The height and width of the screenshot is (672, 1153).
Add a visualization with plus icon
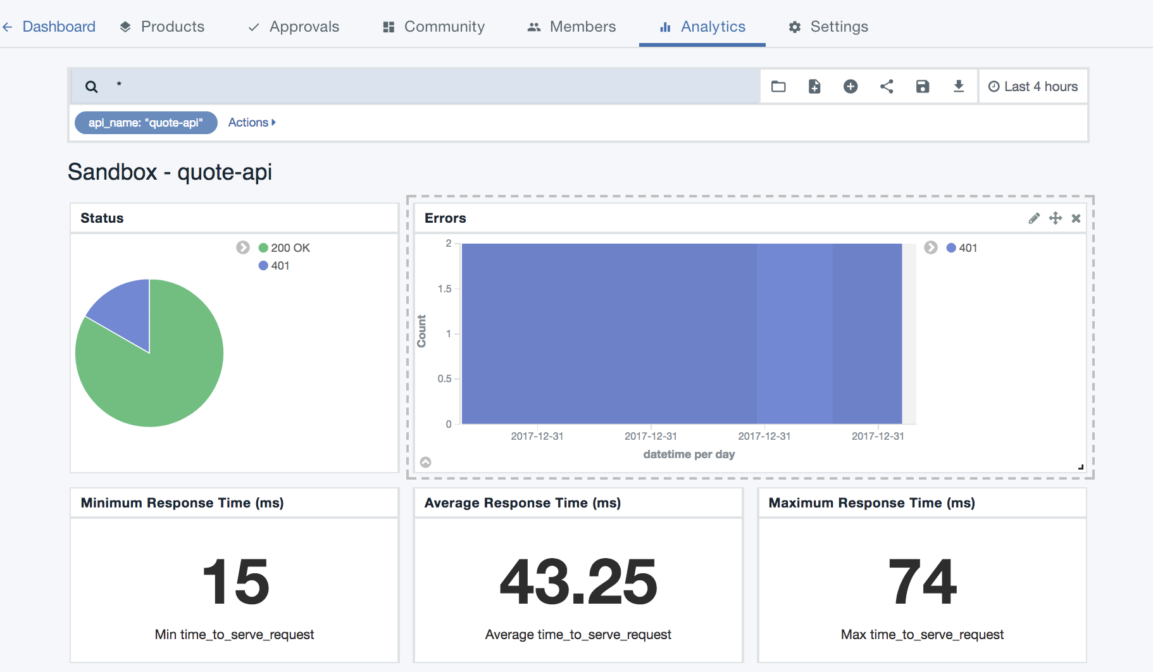click(x=851, y=87)
